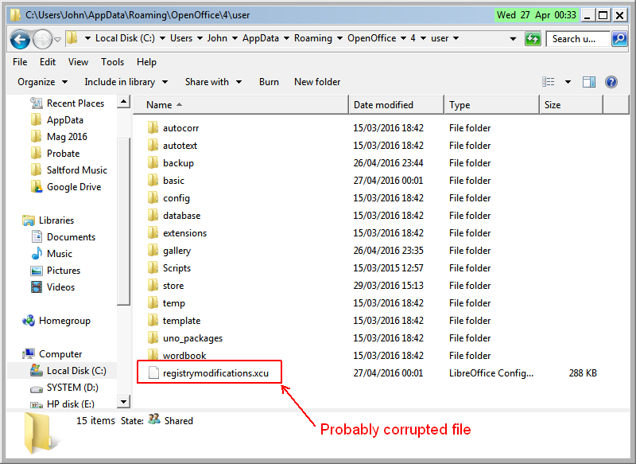Open Homegroup in navigation pane
The height and width of the screenshot is (464, 636).
[64, 321]
